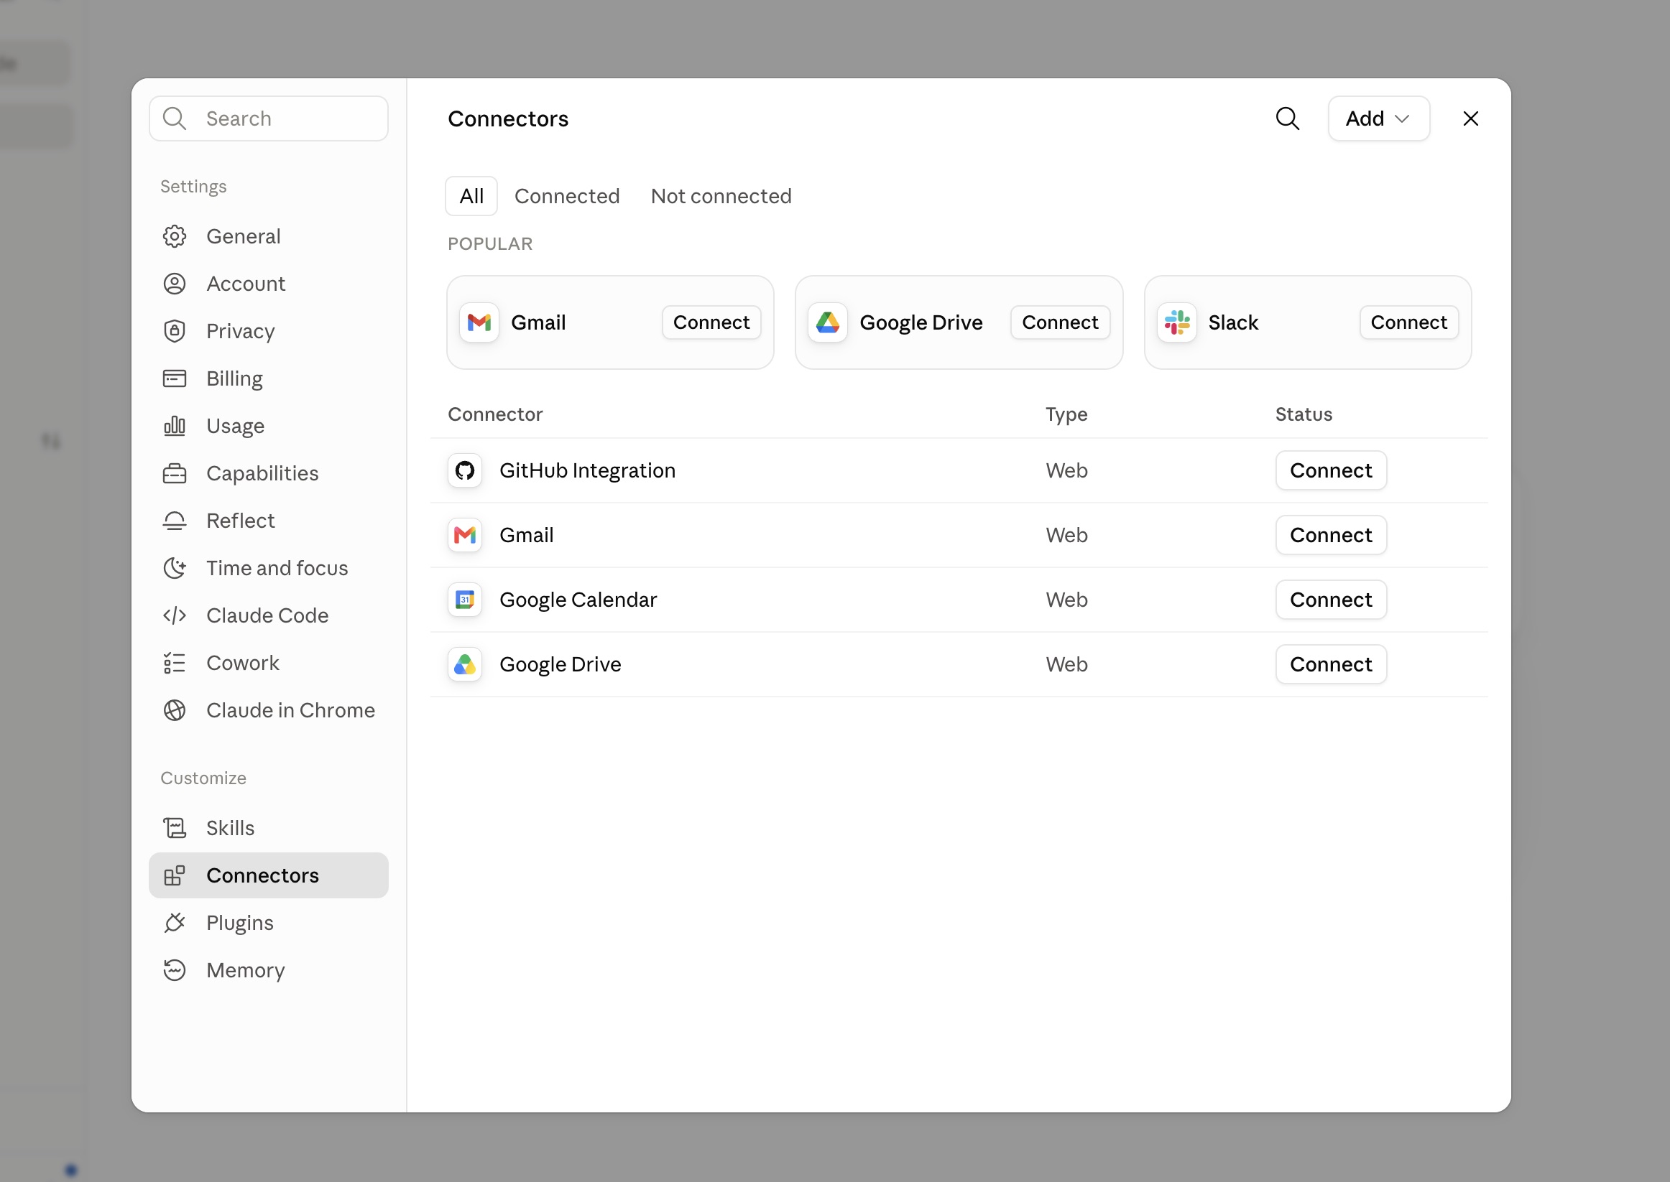Close the settings dialog with X
This screenshot has height=1182, width=1670.
pos(1470,118)
